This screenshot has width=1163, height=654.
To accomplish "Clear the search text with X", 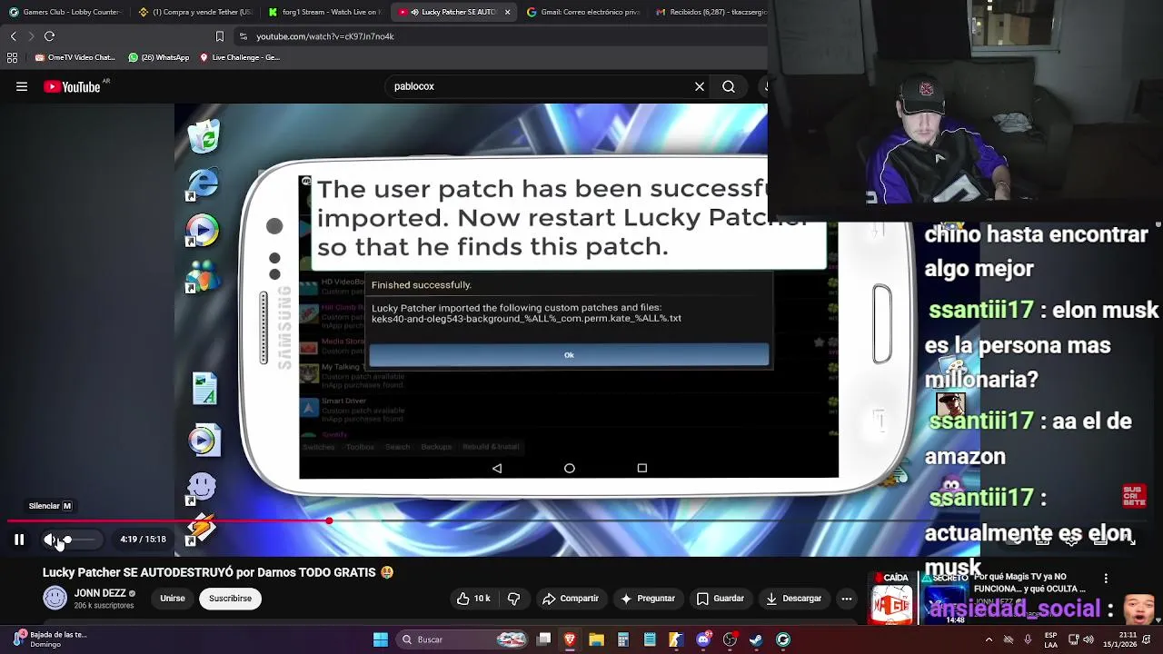I will (700, 86).
